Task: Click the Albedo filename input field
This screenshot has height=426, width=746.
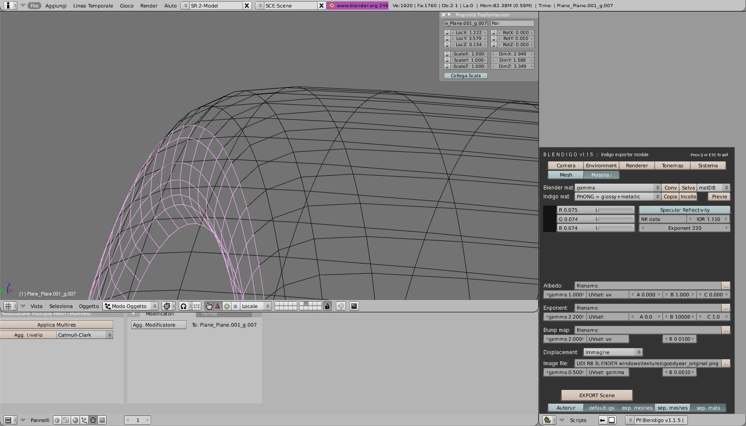Action: 647,286
